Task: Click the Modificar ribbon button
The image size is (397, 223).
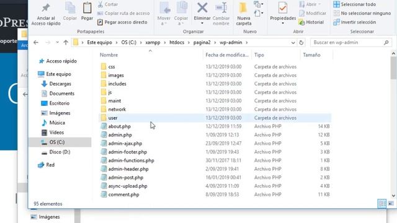Action: click(313, 13)
